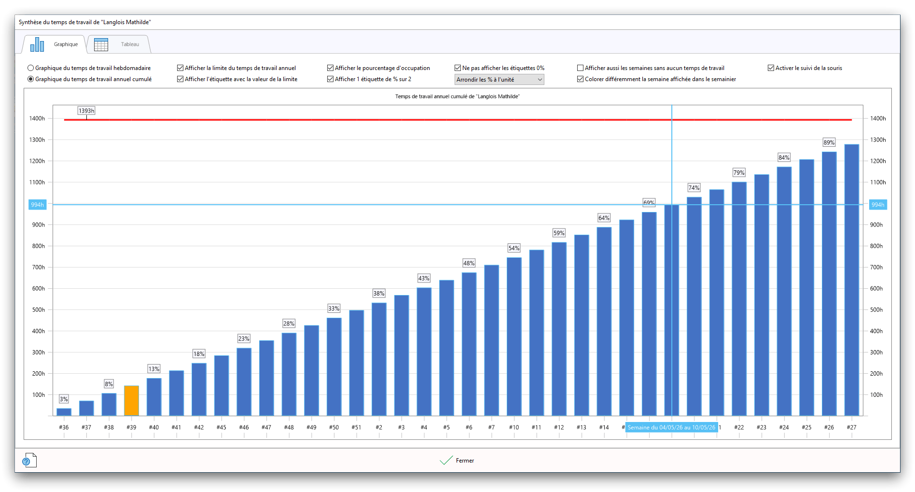Open the help document icon
915x492 pixels.
(29, 460)
